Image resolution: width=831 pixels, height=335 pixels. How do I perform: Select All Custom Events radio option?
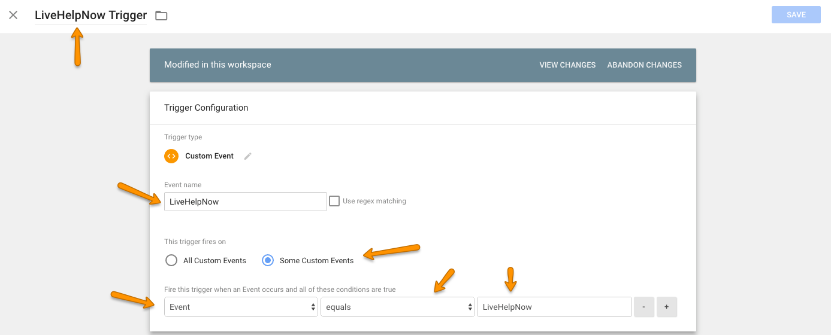pos(171,260)
